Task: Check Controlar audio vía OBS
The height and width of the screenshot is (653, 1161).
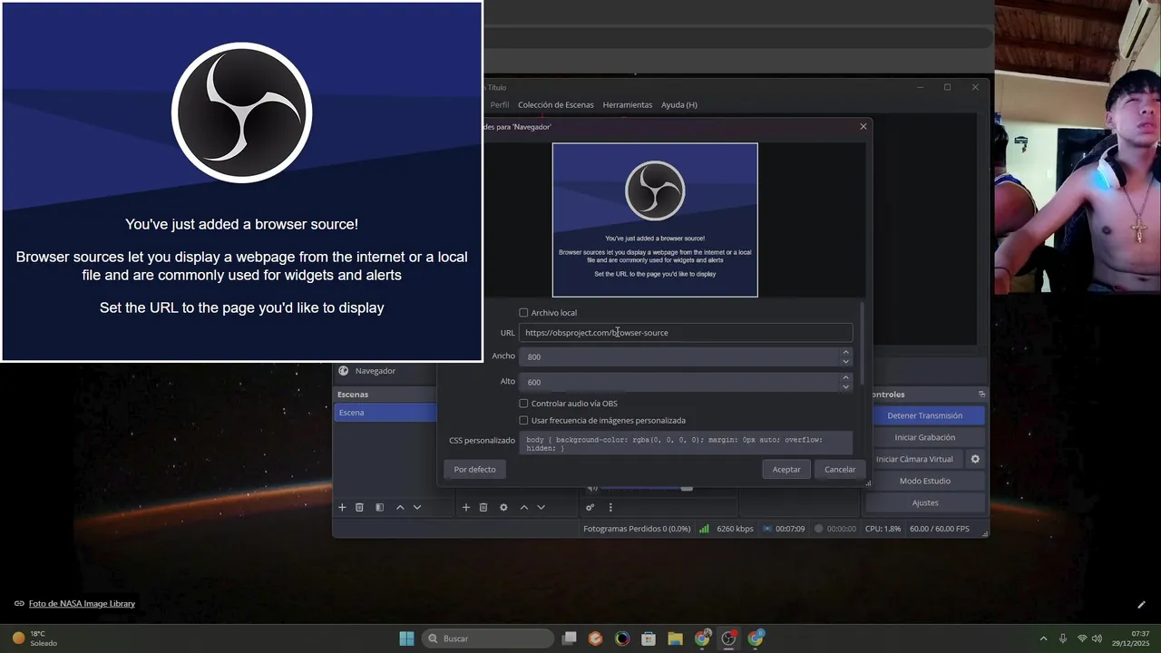Action: point(523,404)
